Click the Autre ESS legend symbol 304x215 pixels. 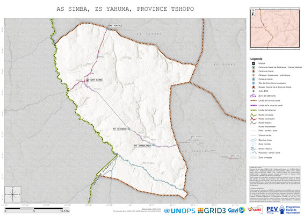(253, 91)
